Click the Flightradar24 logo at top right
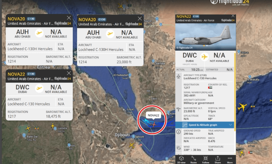Image resolution: width=272 pixels, height=164 pixels. (x=230, y=2)
